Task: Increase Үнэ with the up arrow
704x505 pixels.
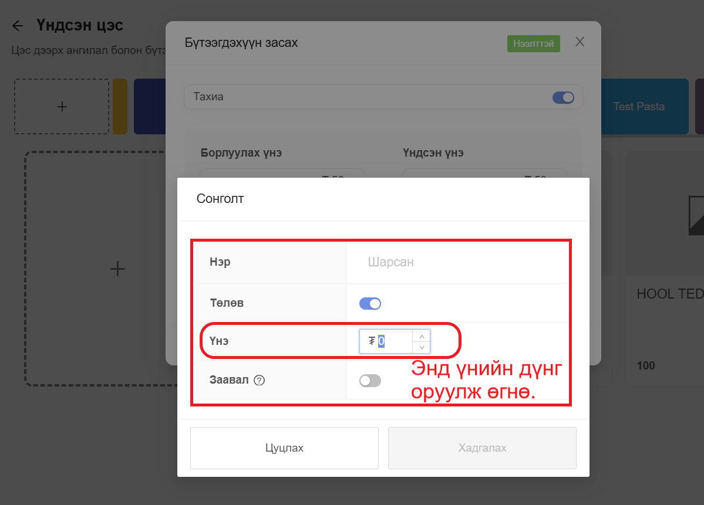Action: [x=421, y=336]
